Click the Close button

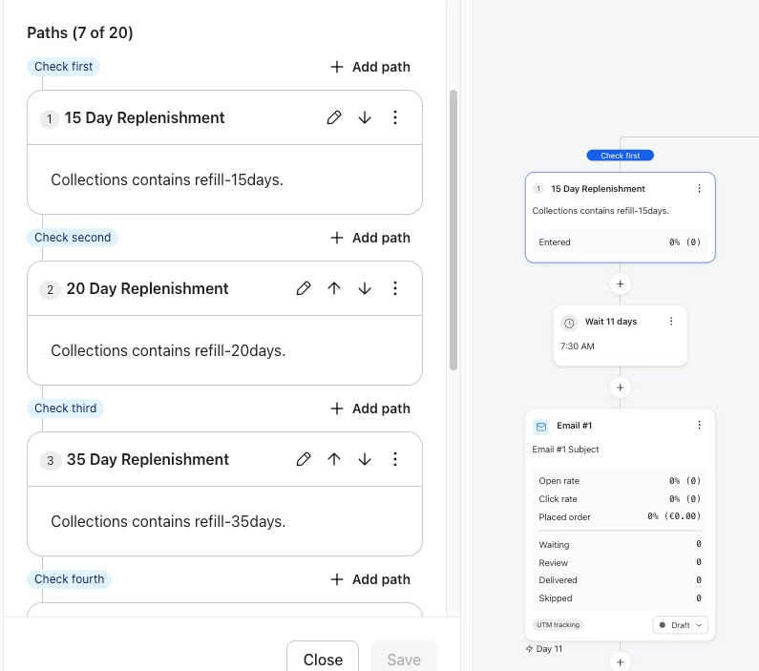click(x=323, y=660)
